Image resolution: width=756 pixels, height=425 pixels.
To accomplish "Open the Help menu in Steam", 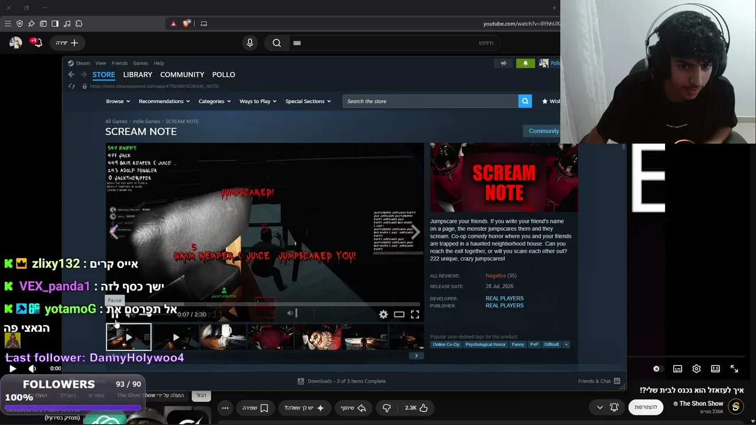I will pos(159,63).
